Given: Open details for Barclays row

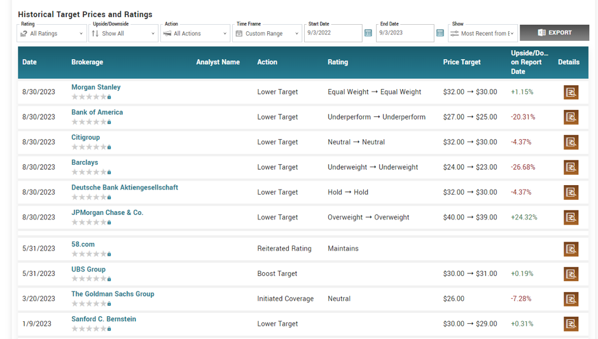Looking at the screenshot, I should click(x=571, y=167).
